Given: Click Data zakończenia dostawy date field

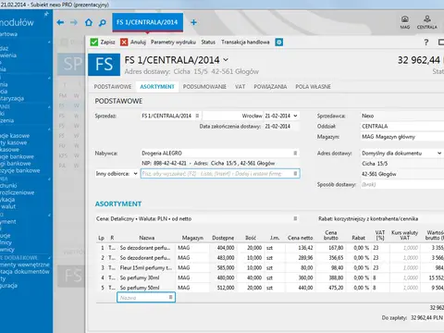Looking at the screenshot, I should (x=281, y=126).
